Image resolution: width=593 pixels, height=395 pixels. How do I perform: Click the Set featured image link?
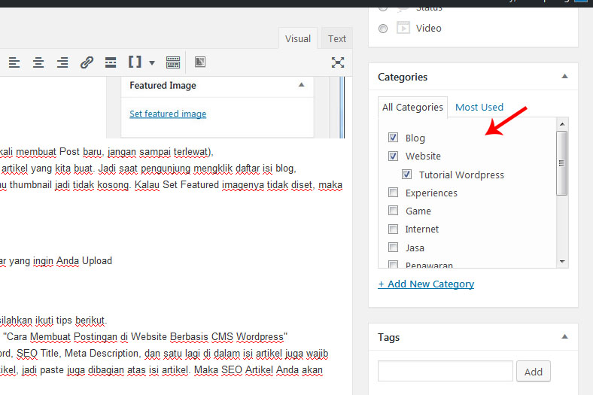tap(168, 114)
